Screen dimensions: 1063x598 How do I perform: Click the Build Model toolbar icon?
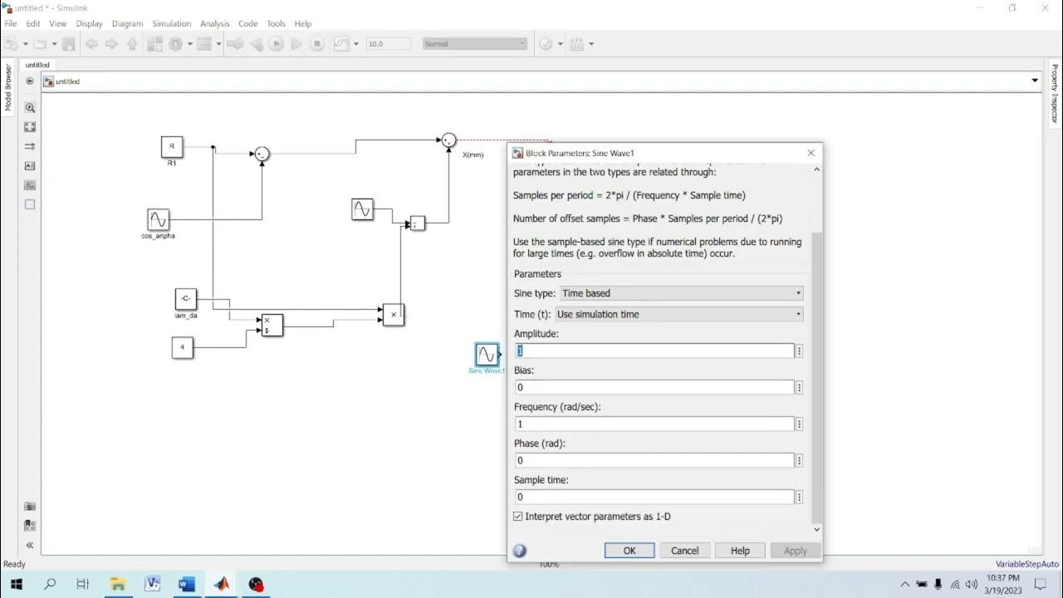(x=577, y=44)
